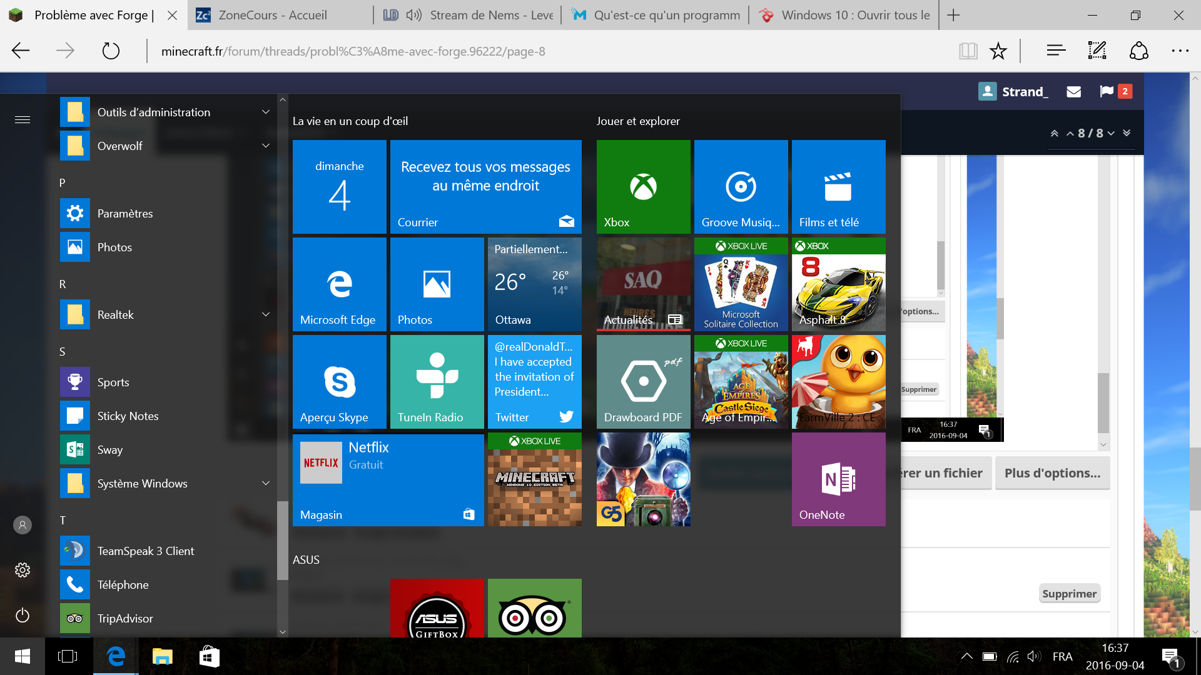Open the Courrier mail tile
The height and width of the screenshot is (675, 1201).
click(485, 186)
